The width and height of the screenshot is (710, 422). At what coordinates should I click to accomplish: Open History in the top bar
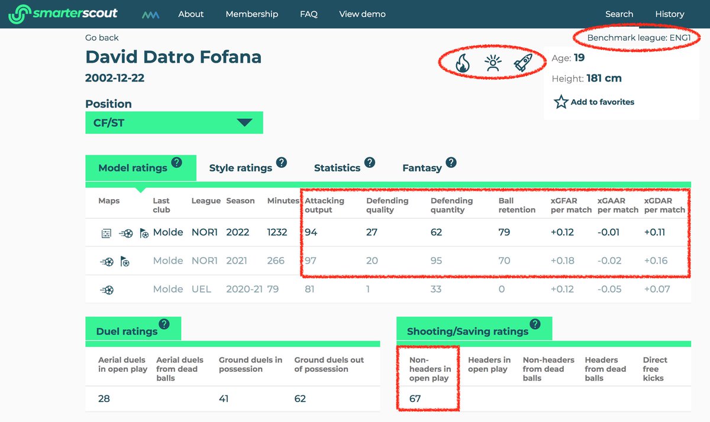tap(670, 14)
